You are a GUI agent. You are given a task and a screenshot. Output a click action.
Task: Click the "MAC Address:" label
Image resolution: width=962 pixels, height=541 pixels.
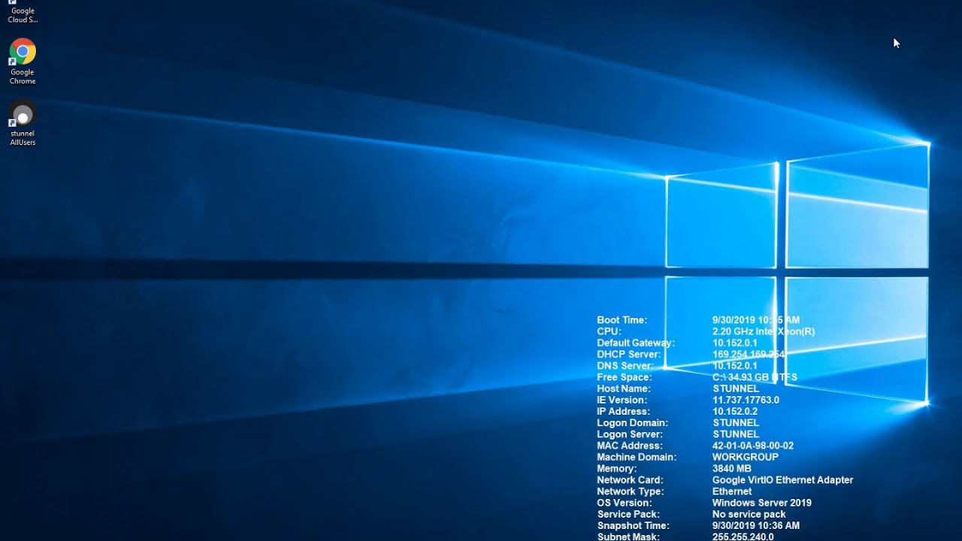coord(630,446)
